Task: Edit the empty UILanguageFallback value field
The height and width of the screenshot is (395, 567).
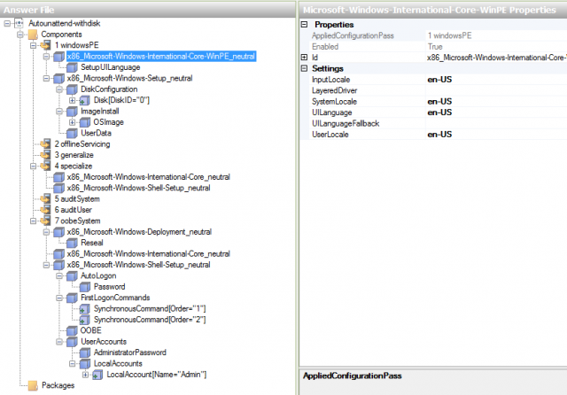Action: [x=496, y=123]
